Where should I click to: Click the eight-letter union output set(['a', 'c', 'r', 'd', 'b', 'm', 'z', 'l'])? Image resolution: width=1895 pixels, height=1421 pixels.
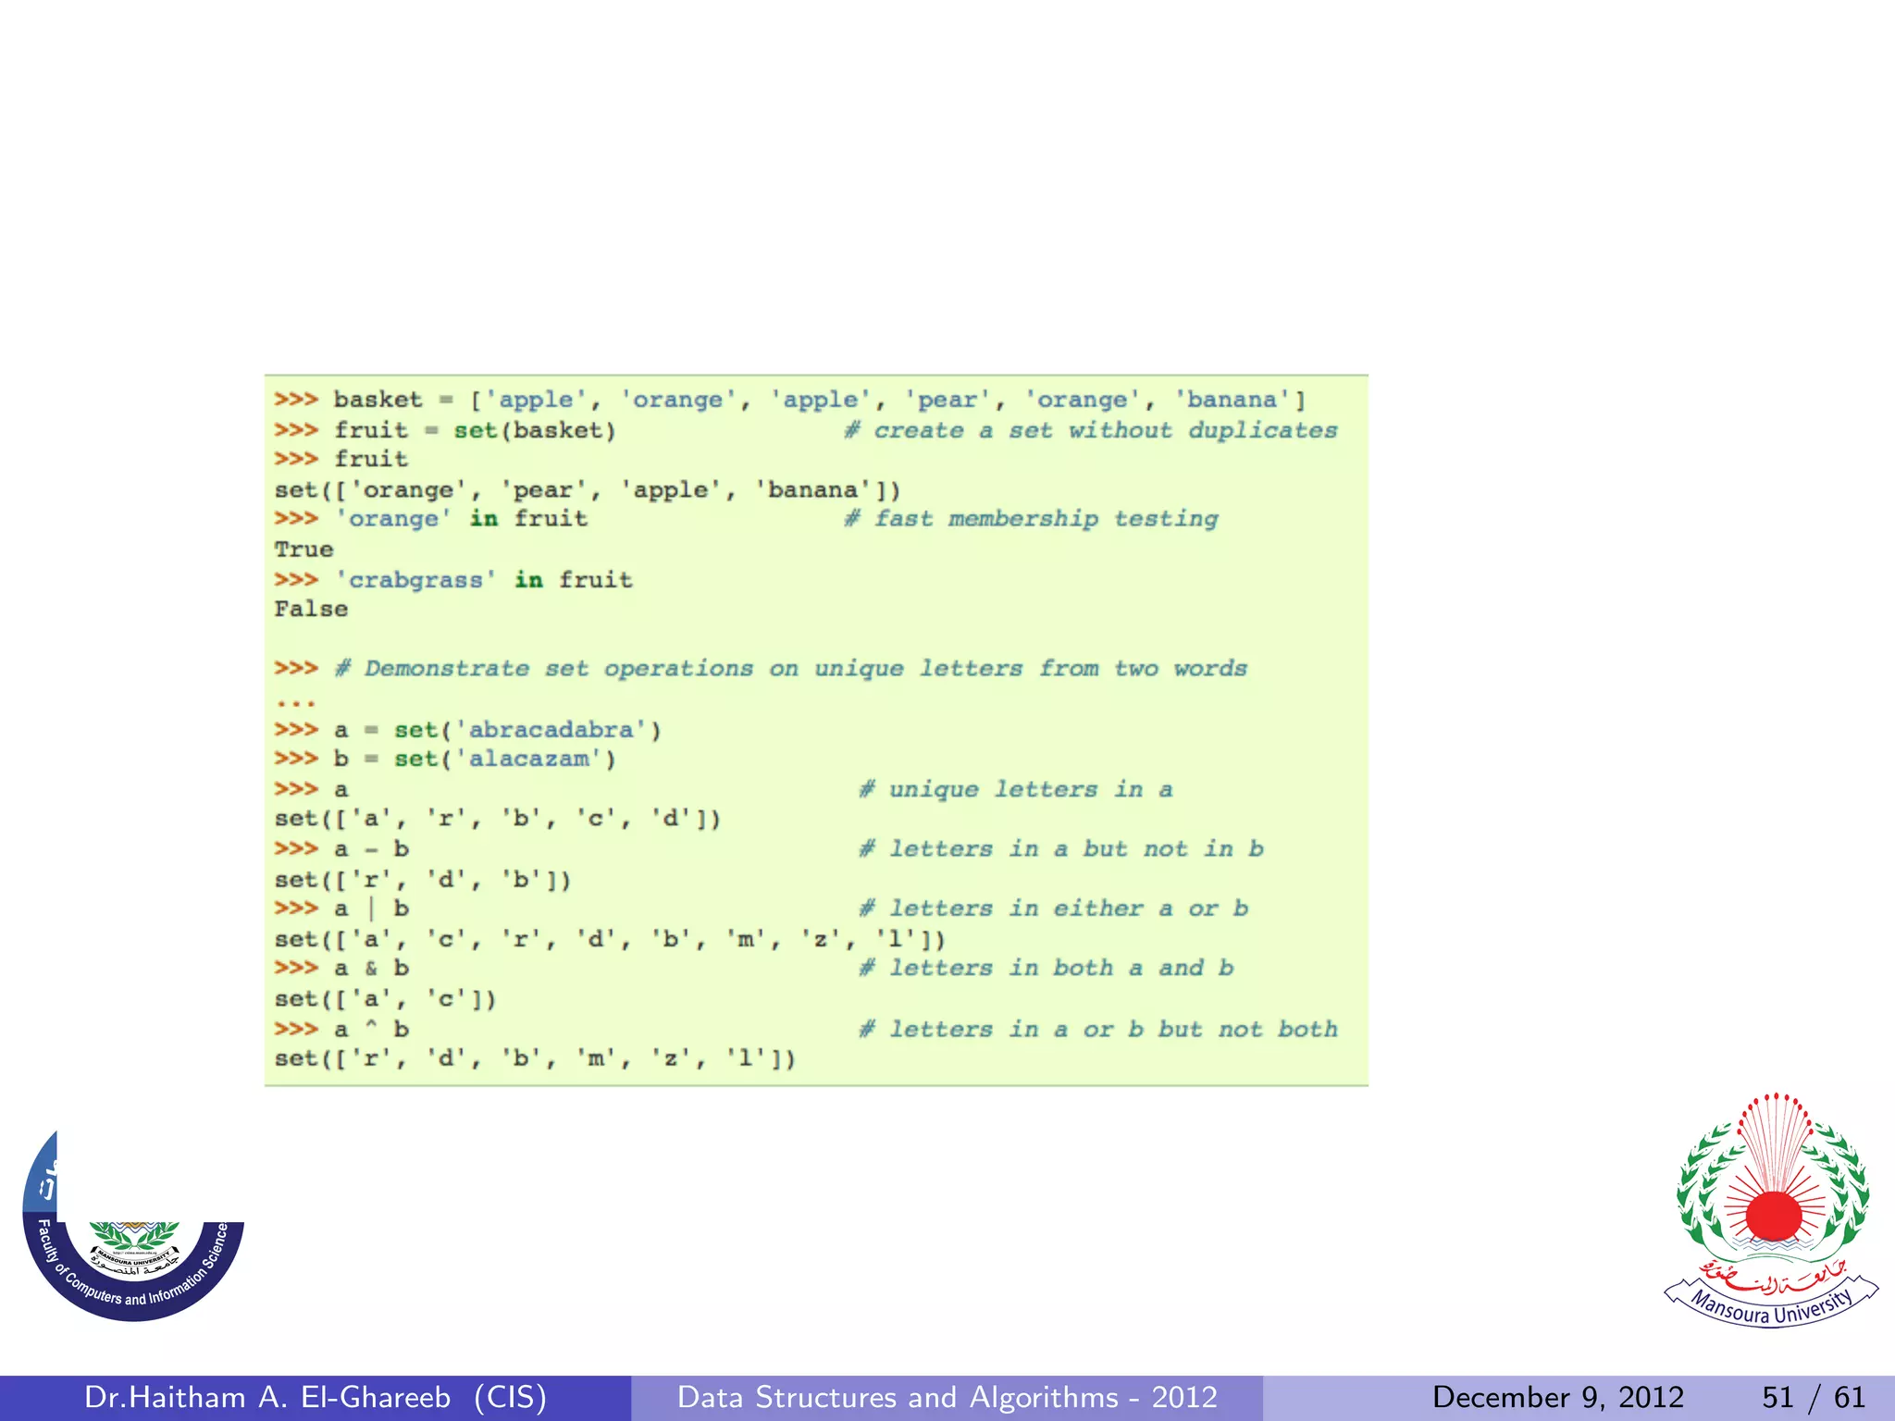(x=610, y=939)
